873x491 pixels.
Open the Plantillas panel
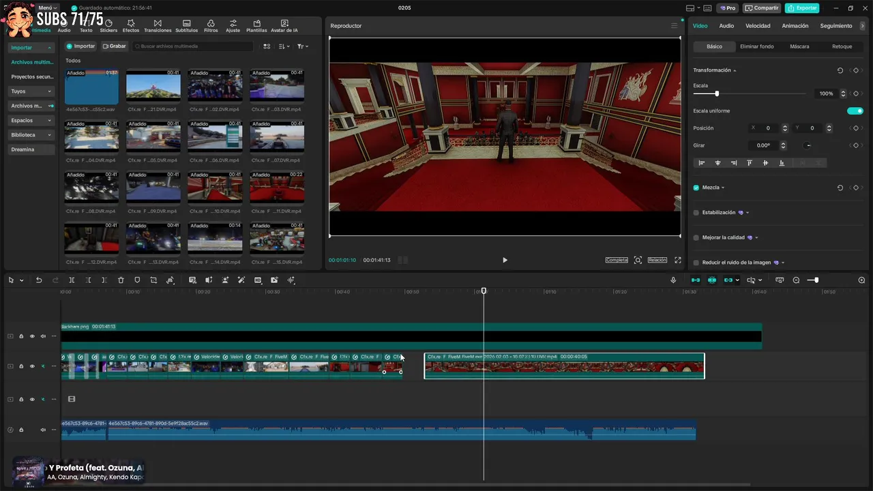coord(256,27)
